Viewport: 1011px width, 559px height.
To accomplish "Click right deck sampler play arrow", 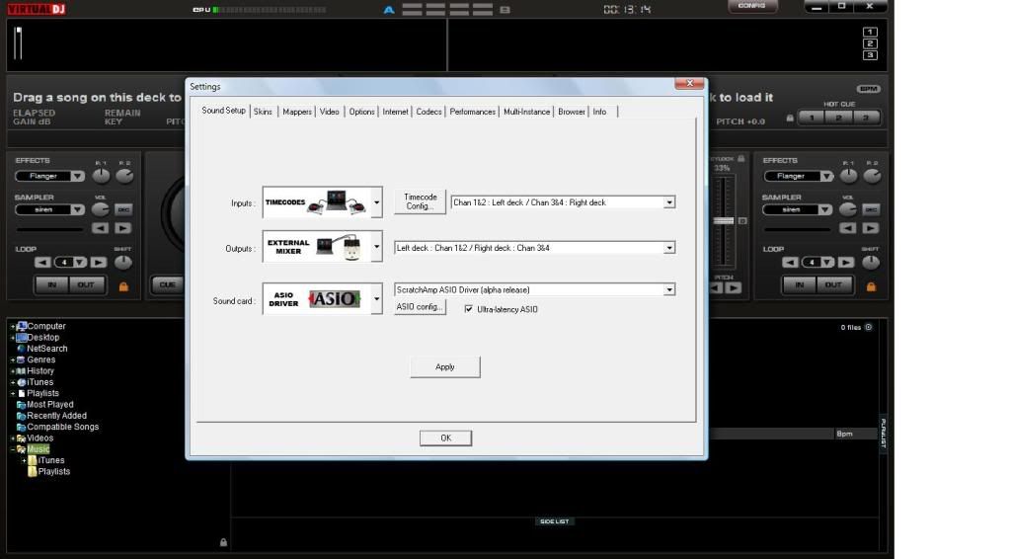I will [871, 228].
